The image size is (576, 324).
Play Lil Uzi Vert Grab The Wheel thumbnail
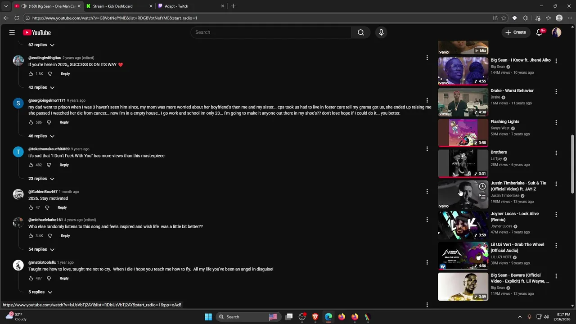[463, 256]
